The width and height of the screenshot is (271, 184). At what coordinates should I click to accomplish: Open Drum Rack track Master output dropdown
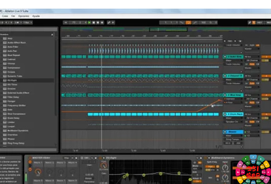(252, 126)
